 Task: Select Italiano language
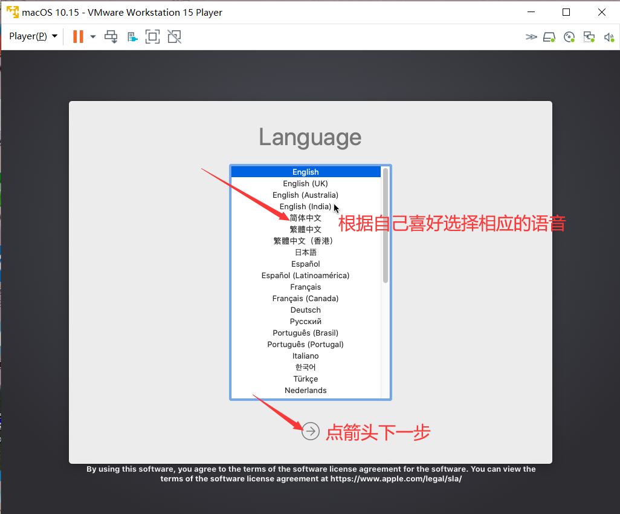[x=306, y=356]
